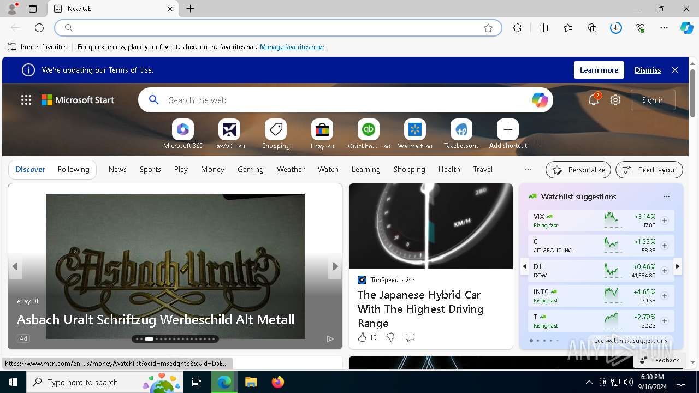Open the Ebay shortcut tile
Viewport: 699px width, 393px height.
[x=322, y=134]
